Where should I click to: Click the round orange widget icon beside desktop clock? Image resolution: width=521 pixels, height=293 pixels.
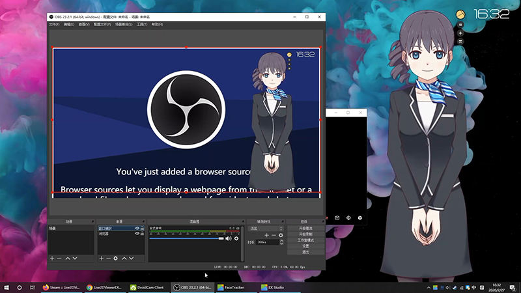pyautogui.click(x=460, y=14)
